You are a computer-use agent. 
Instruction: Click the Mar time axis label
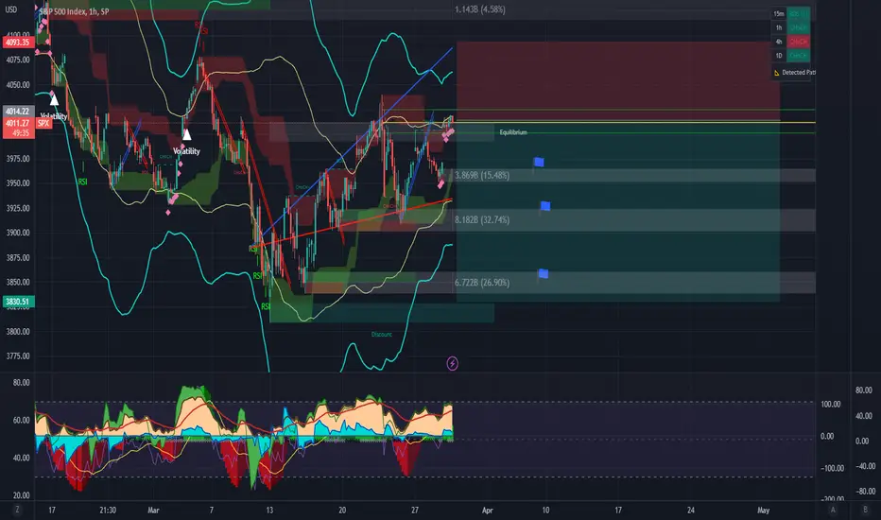coord(153,511)
